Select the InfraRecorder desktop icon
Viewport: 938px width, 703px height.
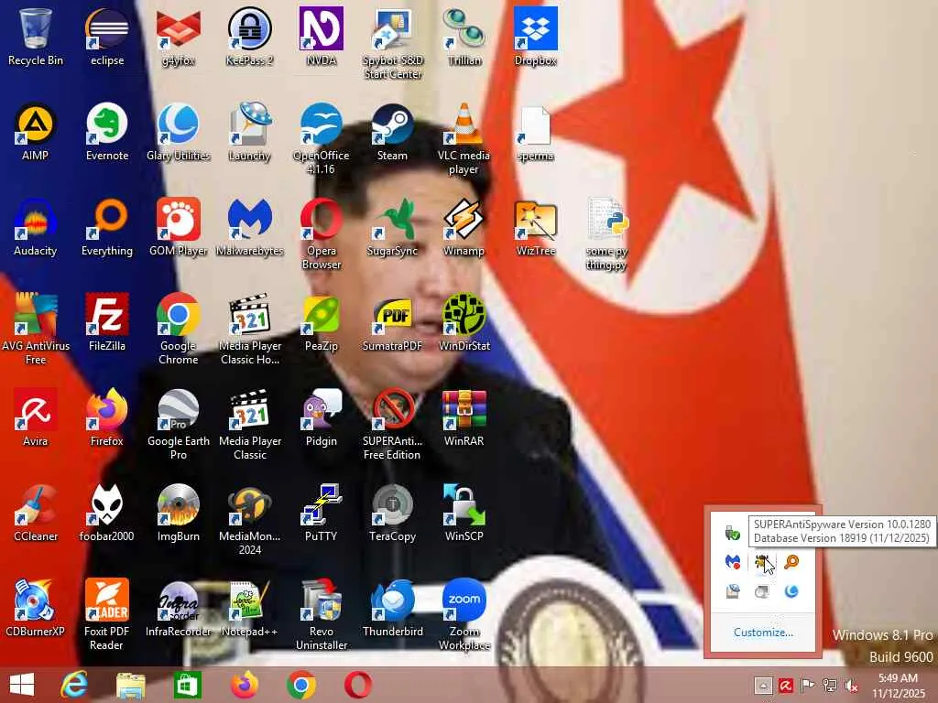tap(179, 608)
